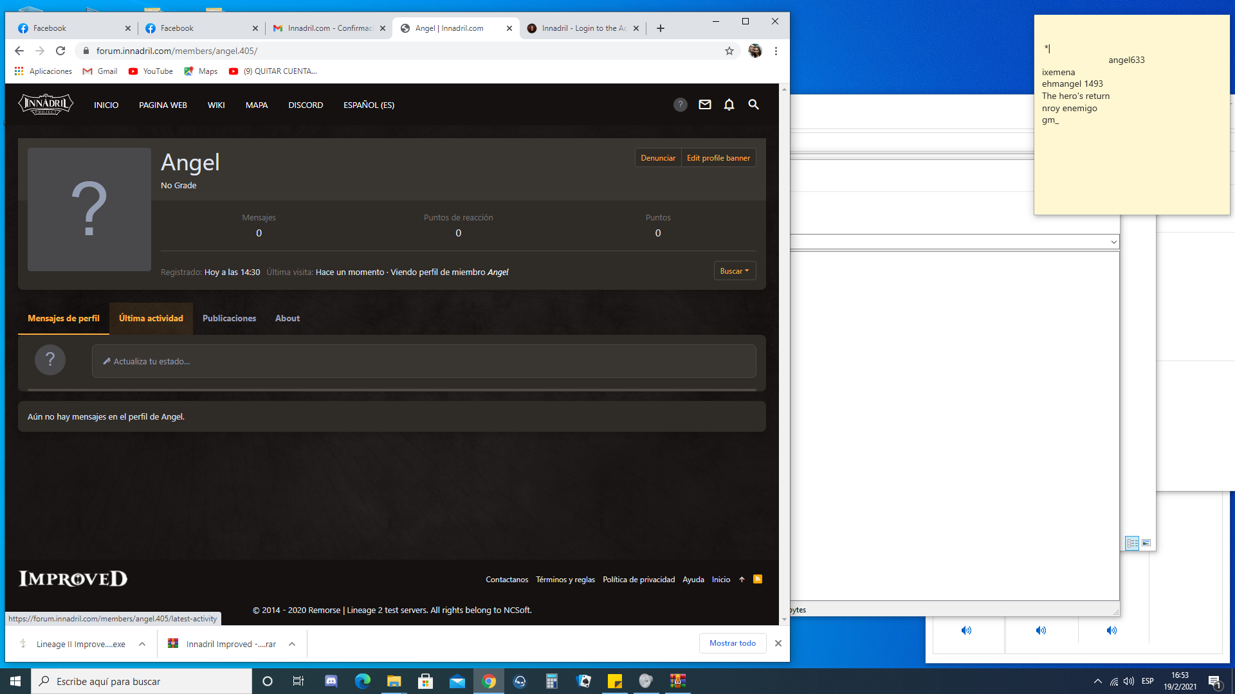This screenshot has width=1235, height=694.
Task: Click the help question mark icon
Action: 680,105
